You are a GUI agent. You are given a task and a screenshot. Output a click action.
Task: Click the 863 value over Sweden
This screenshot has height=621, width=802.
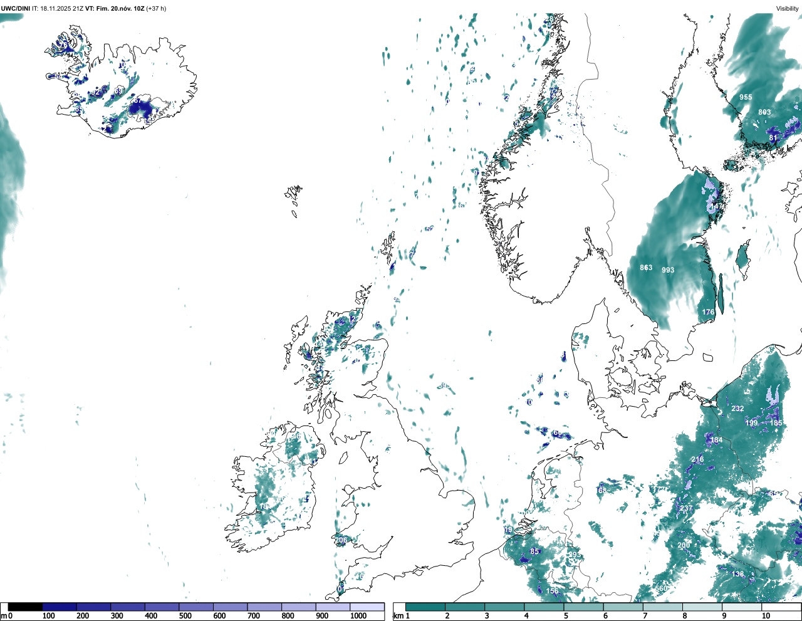click(x=646, y=268)
